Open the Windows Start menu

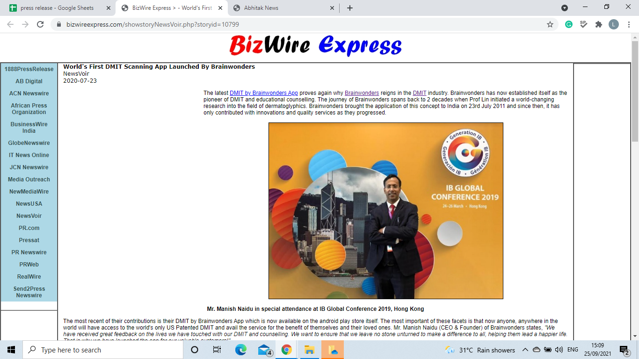click(11, 350)
